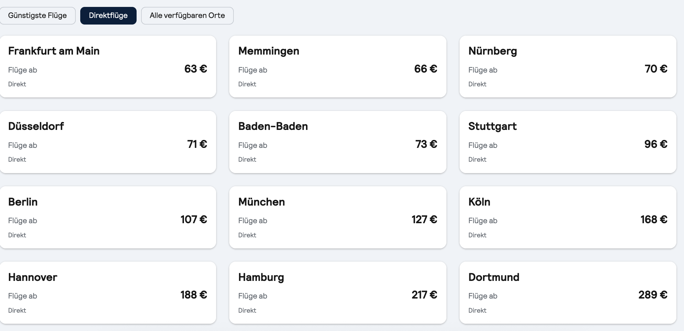This screenshot has height=331, width=684.
Task: Select the Berlin direct flight card
Action: pyautogui.click(x=108, y=217)
